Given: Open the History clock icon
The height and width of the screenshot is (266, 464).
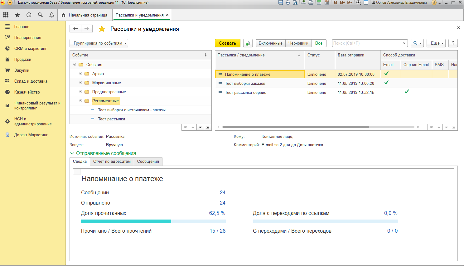Looking at the screenshot, I should (x=29, y=15).
